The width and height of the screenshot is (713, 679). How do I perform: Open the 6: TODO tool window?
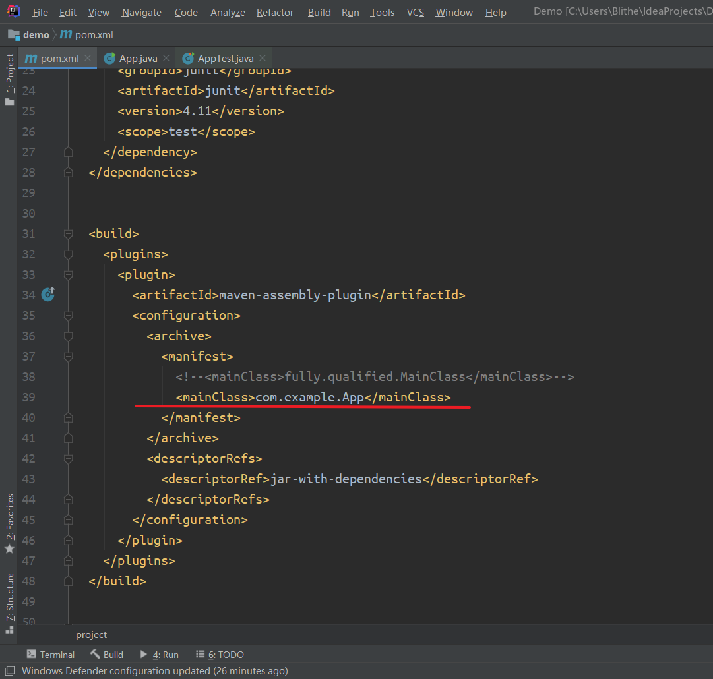[220, 655]
